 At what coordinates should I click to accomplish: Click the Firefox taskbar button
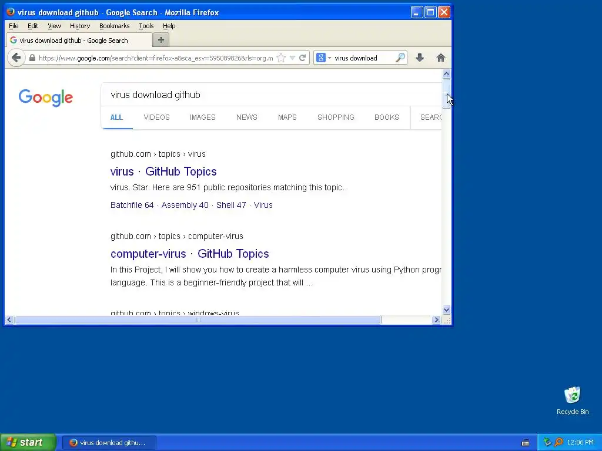click(x=109, y=443)
